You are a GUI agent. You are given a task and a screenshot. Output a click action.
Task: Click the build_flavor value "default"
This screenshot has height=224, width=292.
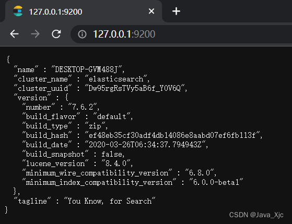pos(112,116)
